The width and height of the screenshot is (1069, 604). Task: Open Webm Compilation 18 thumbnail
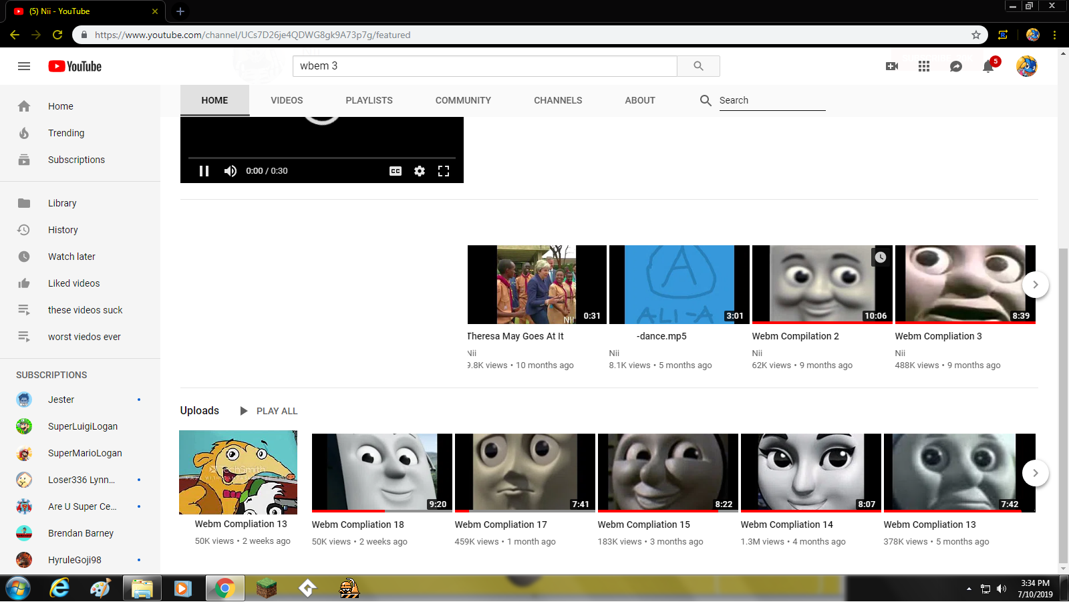(382, 473)
